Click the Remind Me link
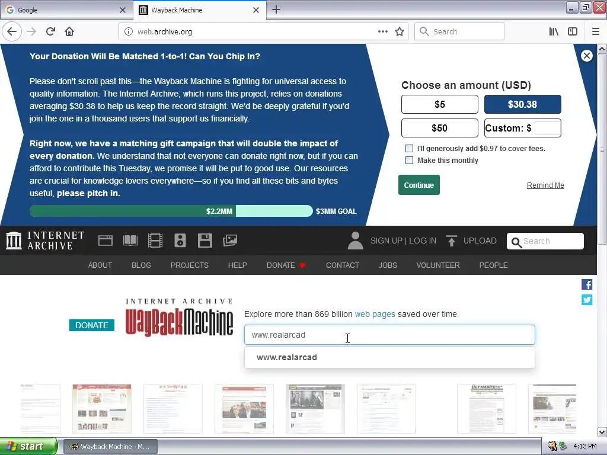Screen dimensions: 607x455 (545, 185)
